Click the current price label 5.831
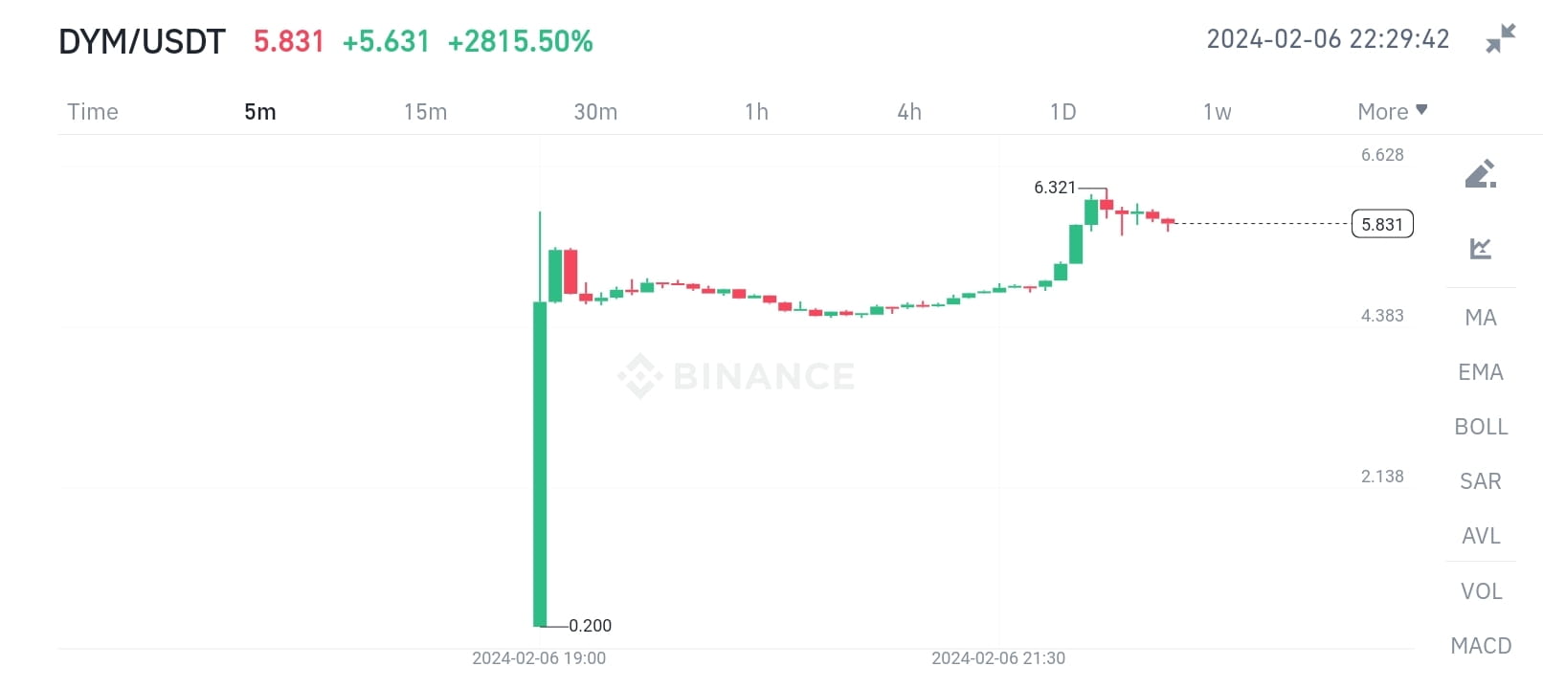The width and height of the screenshot is (1543, 689). pyautogui.click(x=1381, y=223)
